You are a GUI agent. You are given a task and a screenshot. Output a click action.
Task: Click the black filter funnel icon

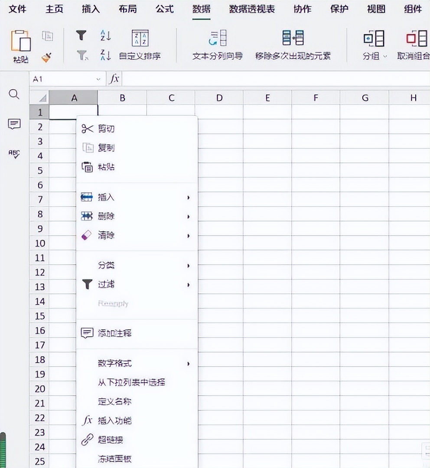click(81, 35)
